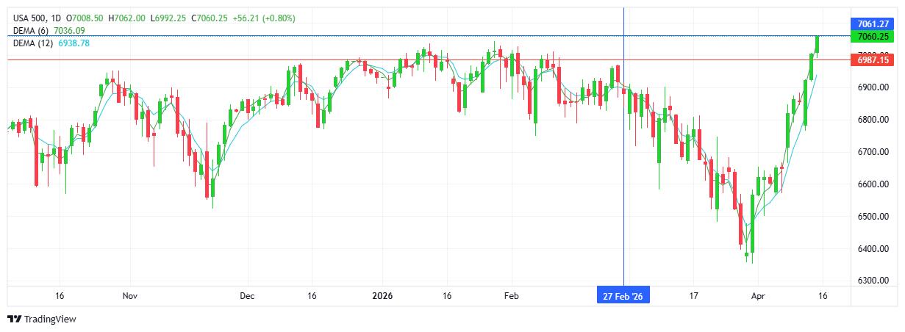Click the blue 7061.27 price label
905x332 pixels.
873,24
